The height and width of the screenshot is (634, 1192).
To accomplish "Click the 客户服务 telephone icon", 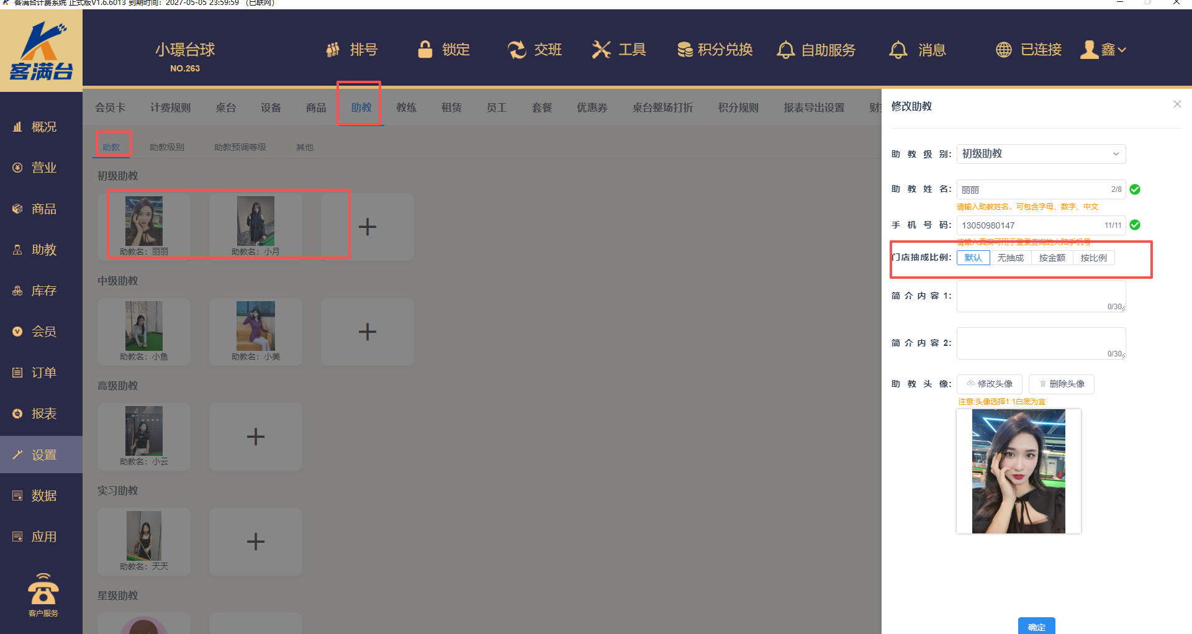I will tap(43, 589).
